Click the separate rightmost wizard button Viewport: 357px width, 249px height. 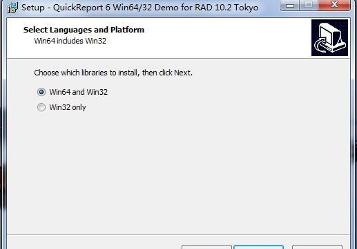[317, 247]
